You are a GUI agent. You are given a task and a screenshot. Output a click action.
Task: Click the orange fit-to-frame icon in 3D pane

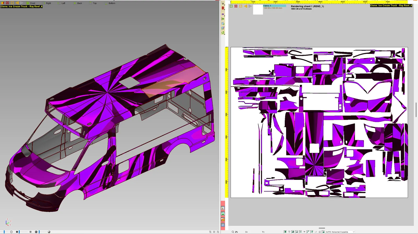pos(12,3)
